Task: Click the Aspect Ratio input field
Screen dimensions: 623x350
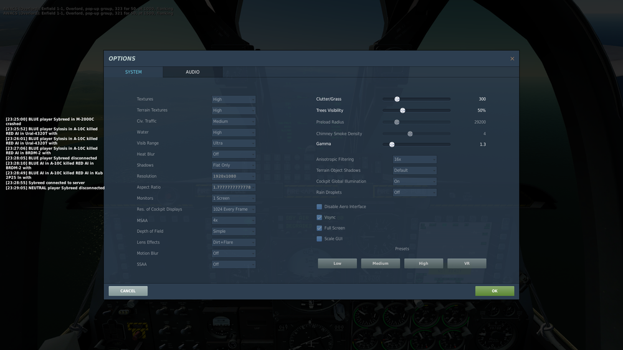Action: [x=234, y=187]
